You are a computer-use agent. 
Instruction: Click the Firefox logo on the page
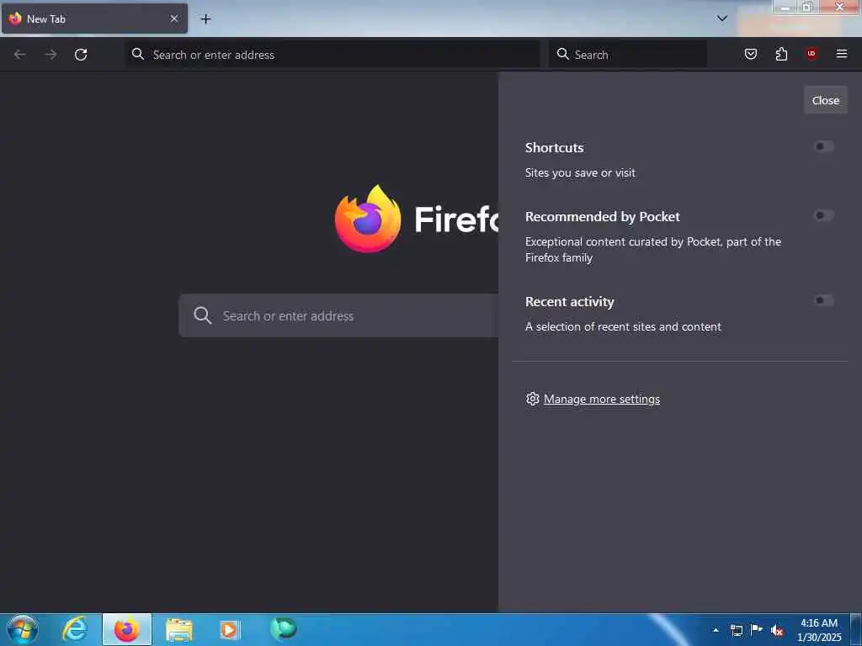point(368,219)
